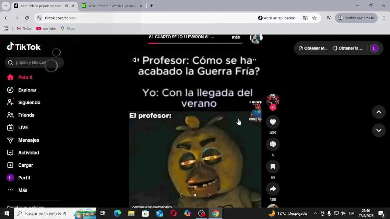Click the Abrir en aplicación button
Image resolution: width=390 pixels, height=219 pixels.
tap(277, 18)
